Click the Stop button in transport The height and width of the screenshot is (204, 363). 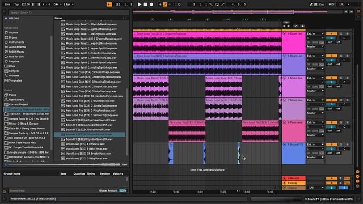pyautogui.click(x=145, y=5)
